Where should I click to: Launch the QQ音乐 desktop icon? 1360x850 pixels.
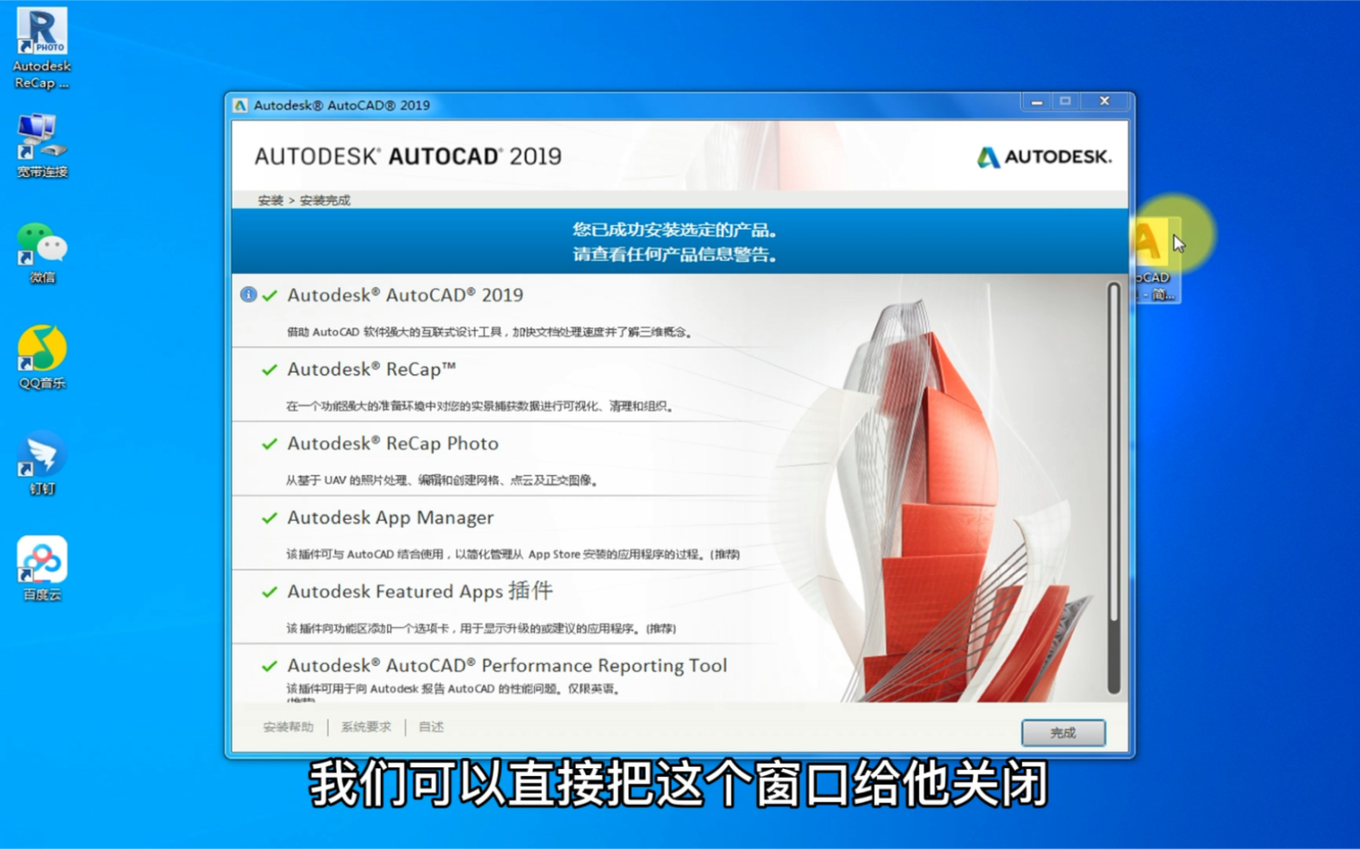coord(42,357)
